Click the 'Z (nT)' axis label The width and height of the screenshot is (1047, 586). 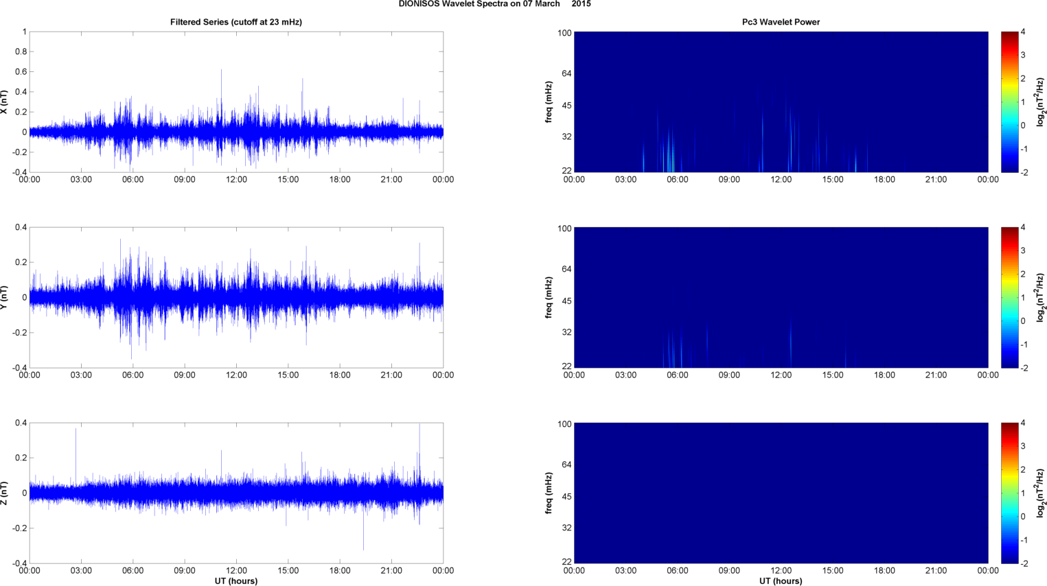tap(5, 493)
